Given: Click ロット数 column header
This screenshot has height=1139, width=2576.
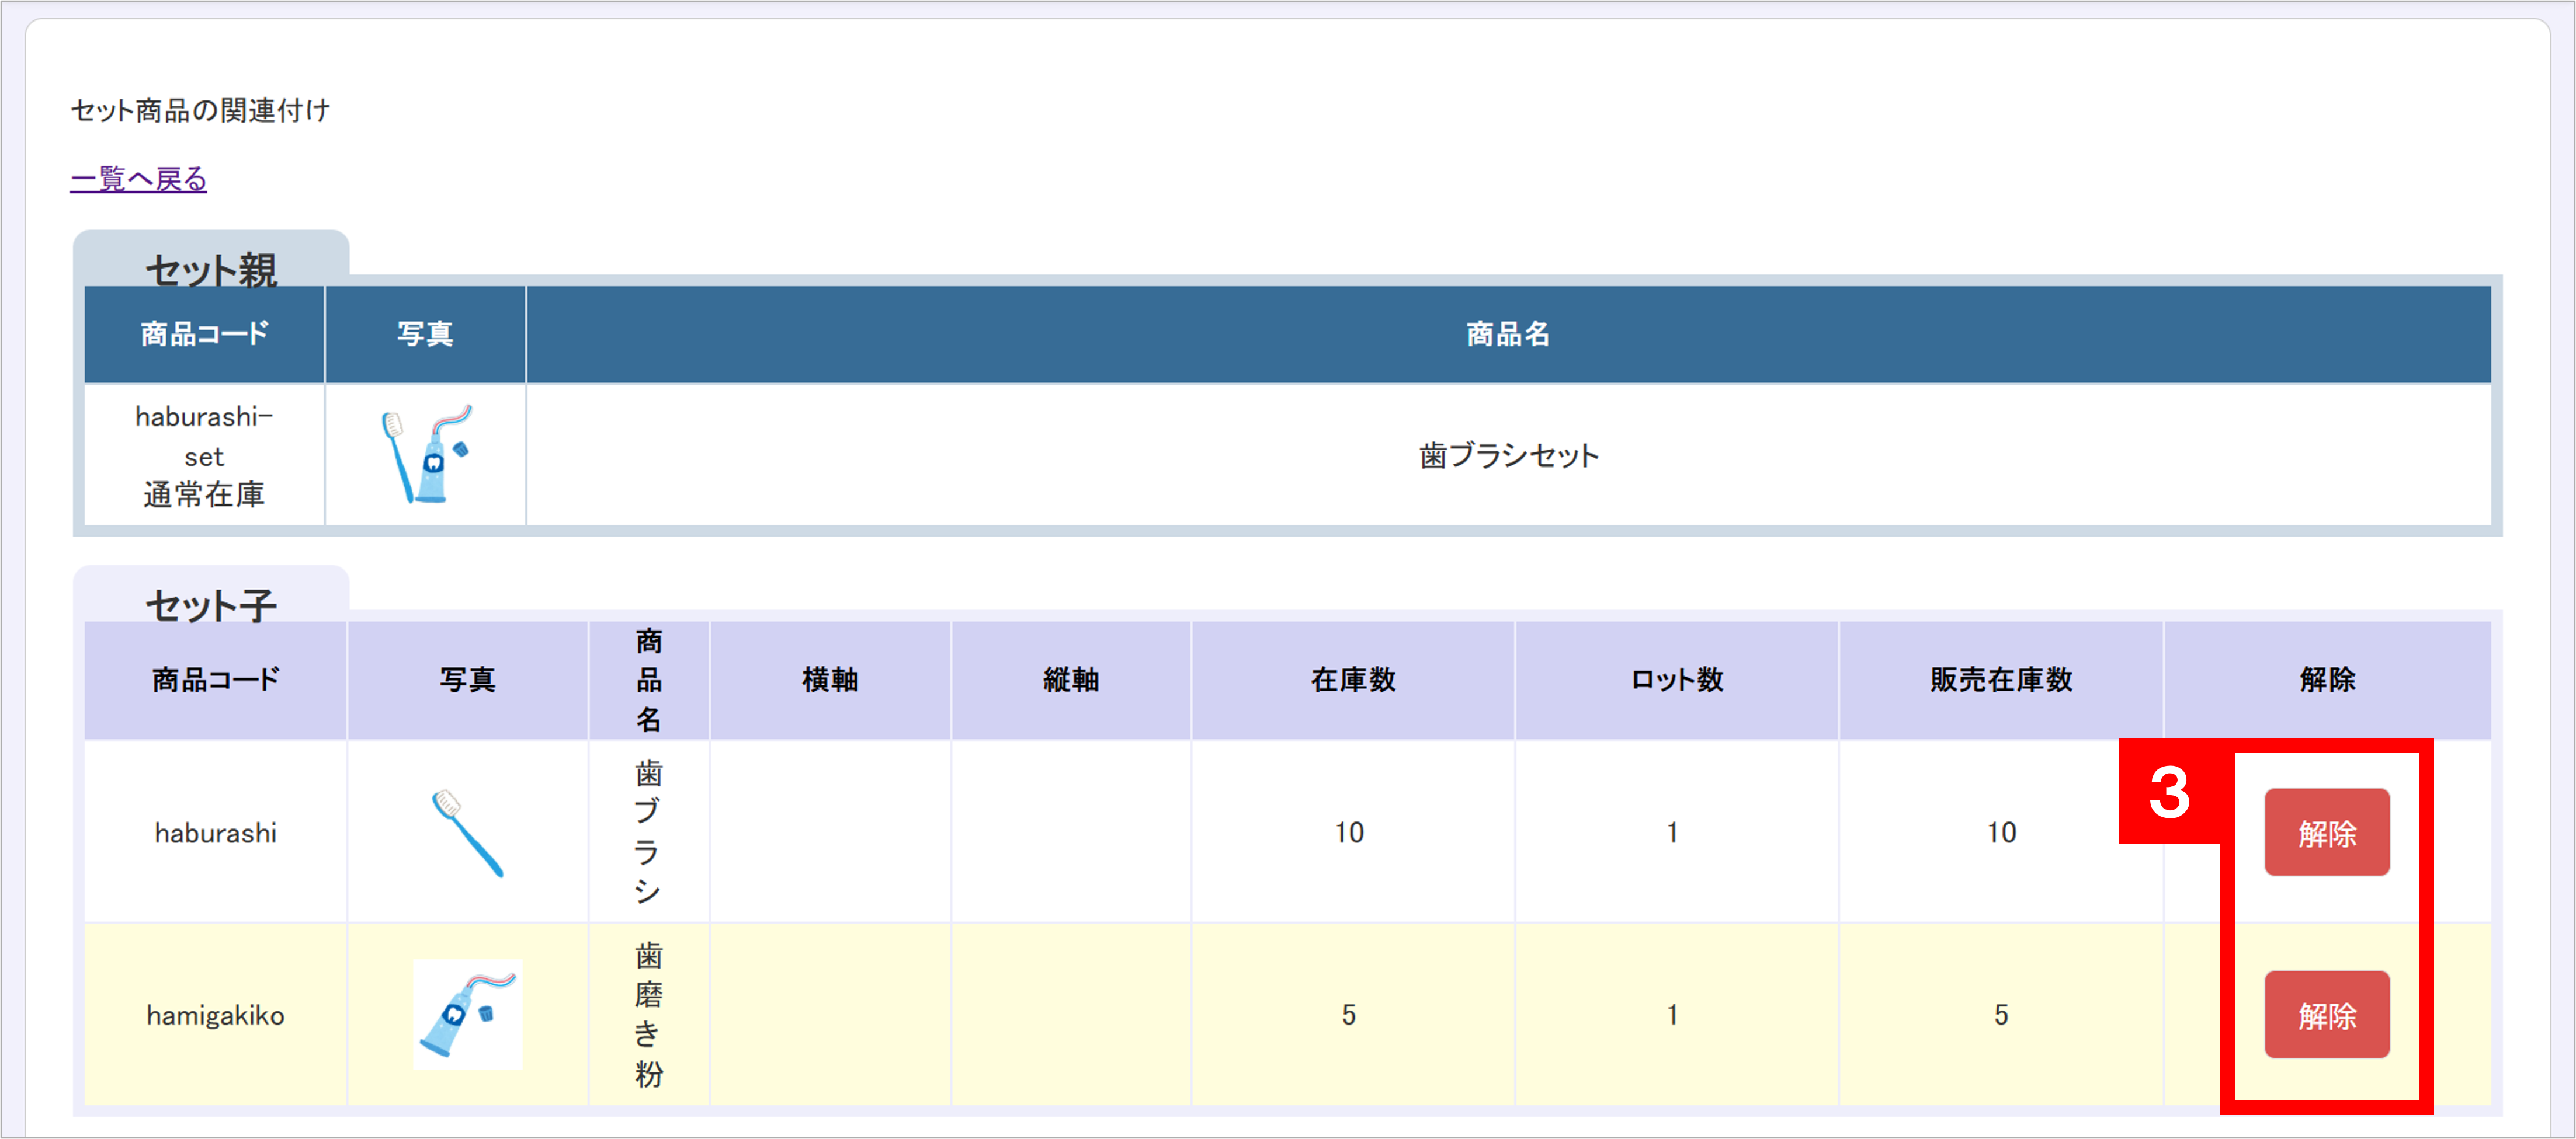Looking at the screenshot, I should pos(1677,680).
